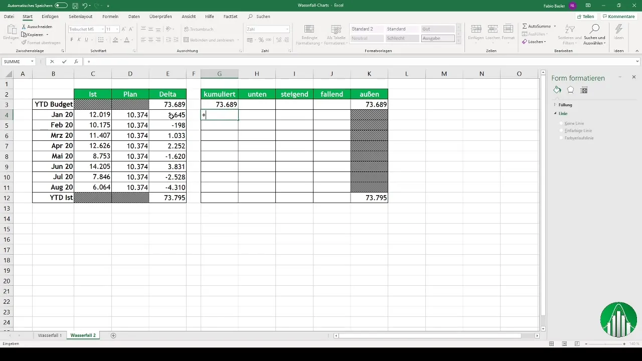The image size is (642, 361).
Task: Collapse the ribbon with the chevron
Action: pos(637,51)
